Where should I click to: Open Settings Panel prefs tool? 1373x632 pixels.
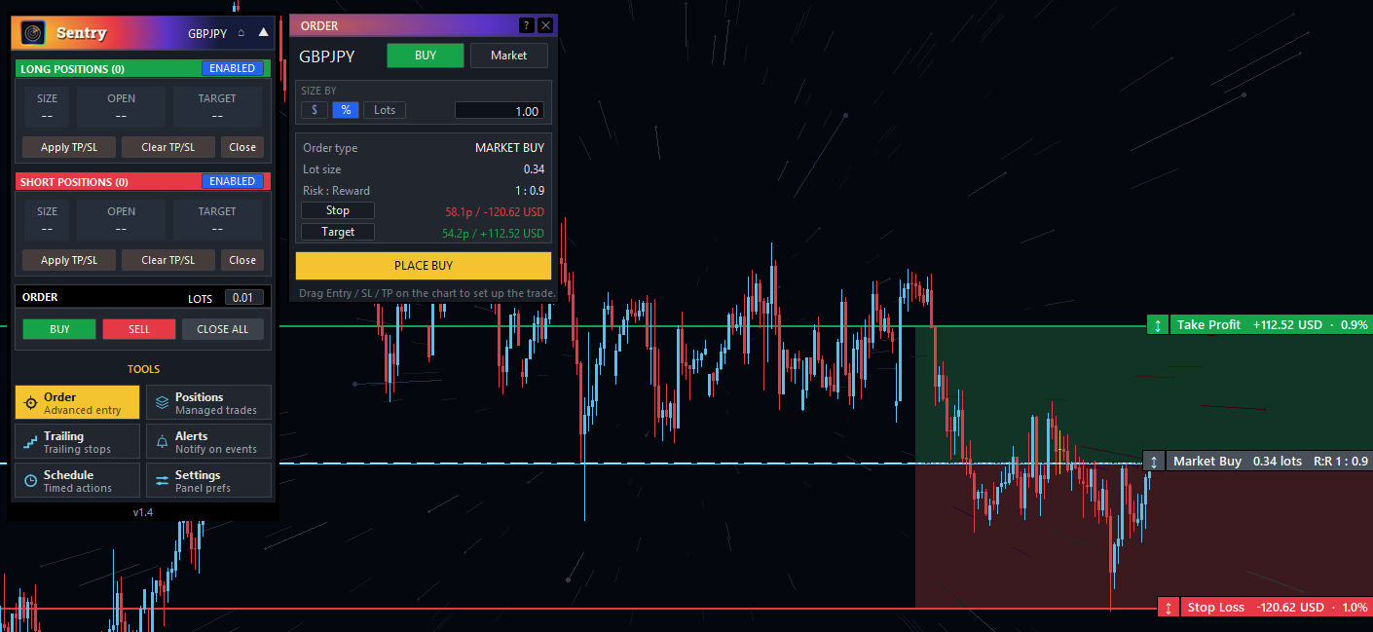click(x=208, y=480)
